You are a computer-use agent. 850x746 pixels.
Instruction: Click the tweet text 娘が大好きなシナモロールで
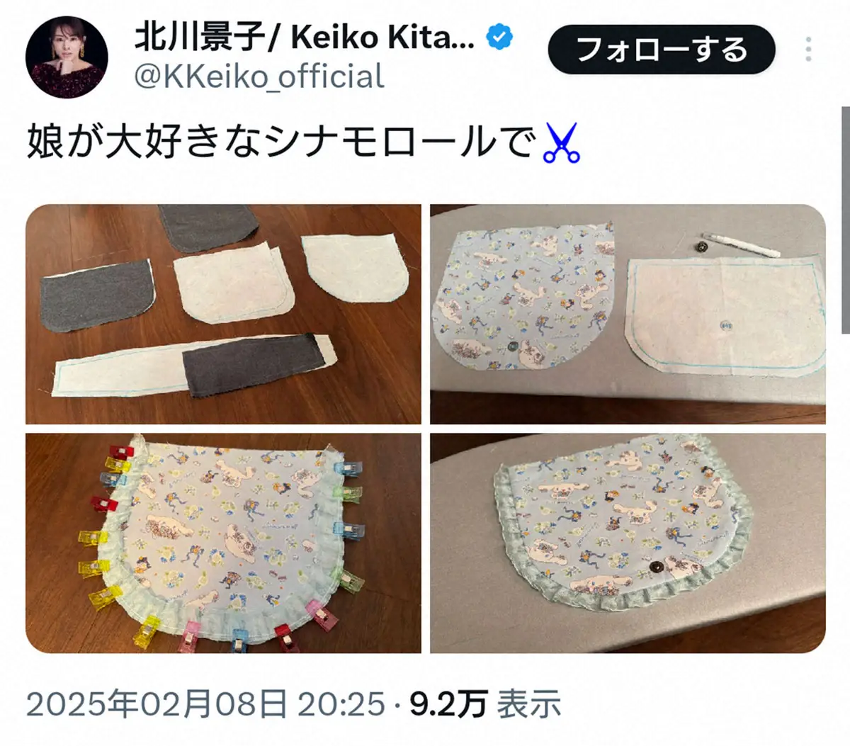pyautogui.click(x=280, y=142)
